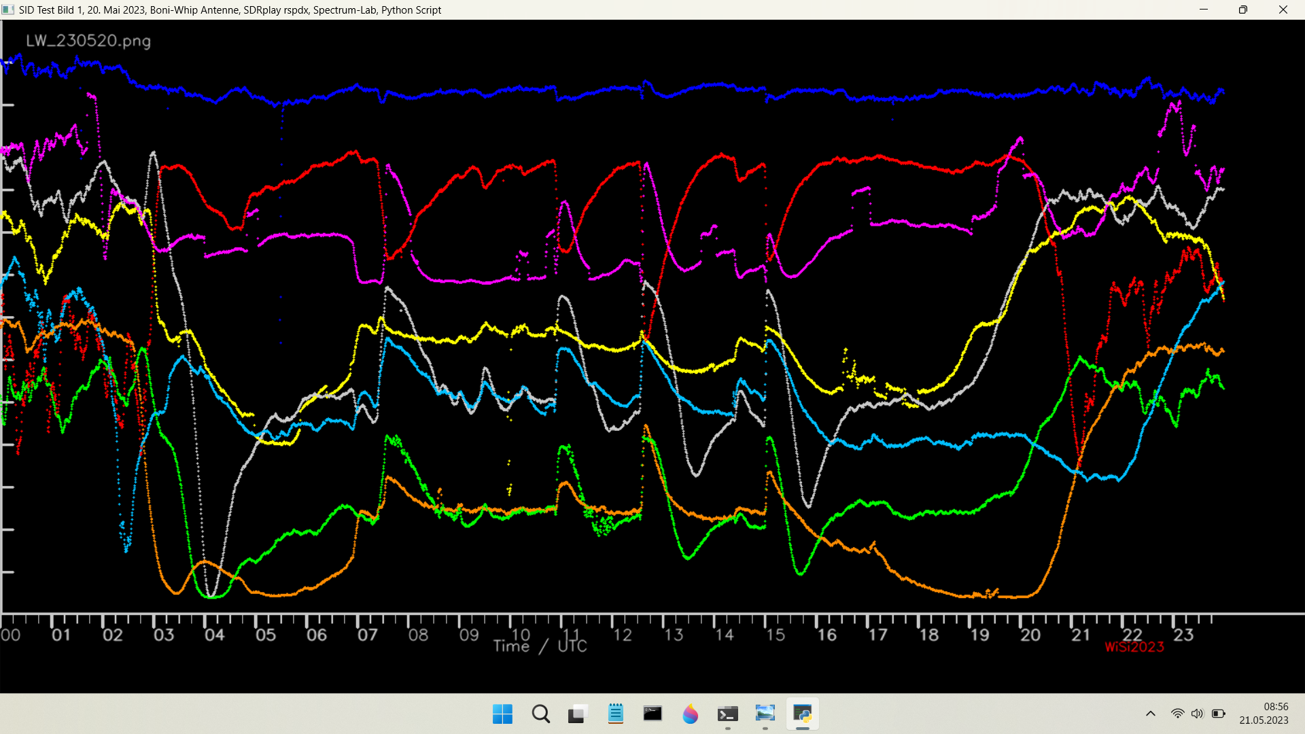Restore down the plot window

coord(1243,10)
